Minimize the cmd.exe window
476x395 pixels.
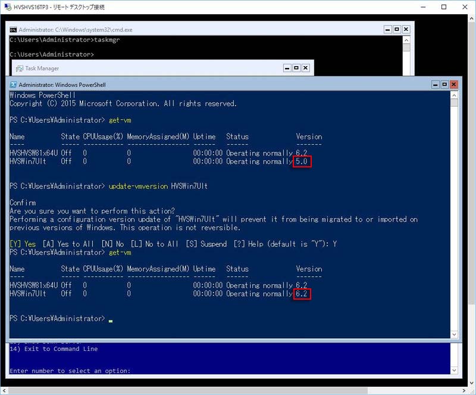coord(388,29)
